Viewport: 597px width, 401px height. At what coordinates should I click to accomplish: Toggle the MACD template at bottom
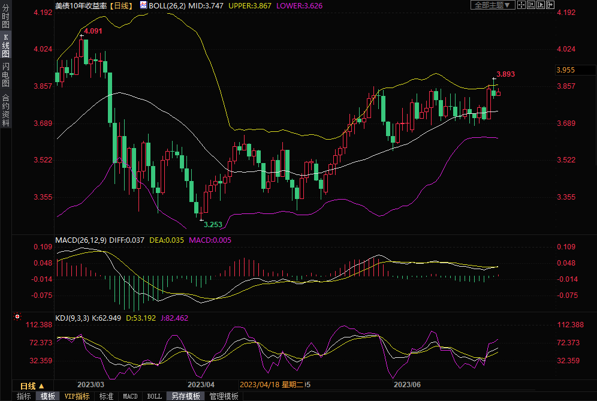click(x=130, y=396)
